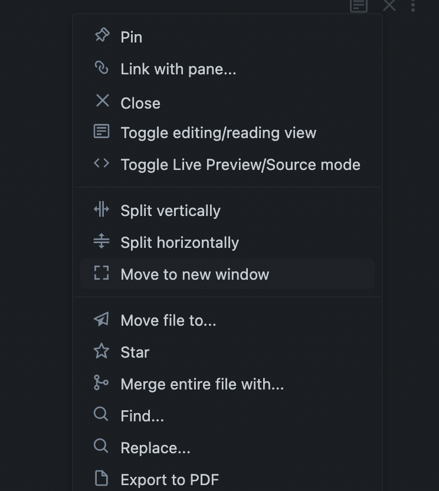Click the chain link icon for Link with pane
439x491 pixels.
101,68
